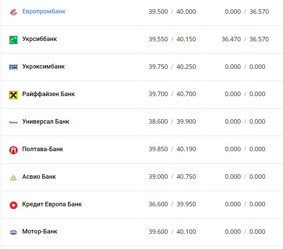The image size is (283, 249).
Task: Open Райффайзен Банк entry
Action: [x=49, y=94]
